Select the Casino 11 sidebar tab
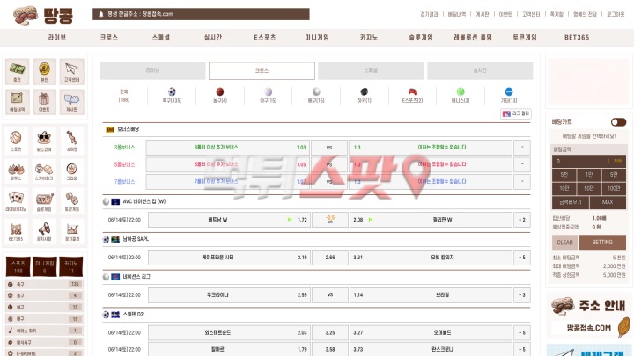 pyautogui.click(x=71, y=266)
